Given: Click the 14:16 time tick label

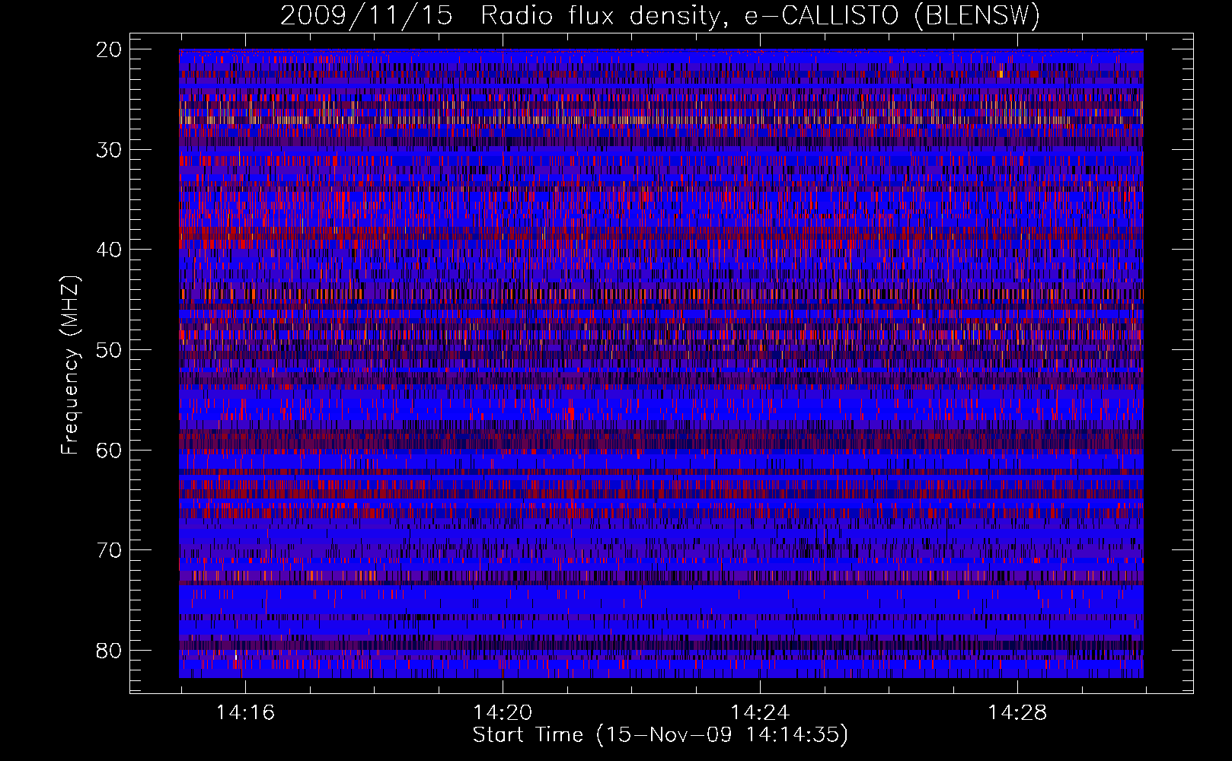Looking at the screenshot, I should [245, 713].
